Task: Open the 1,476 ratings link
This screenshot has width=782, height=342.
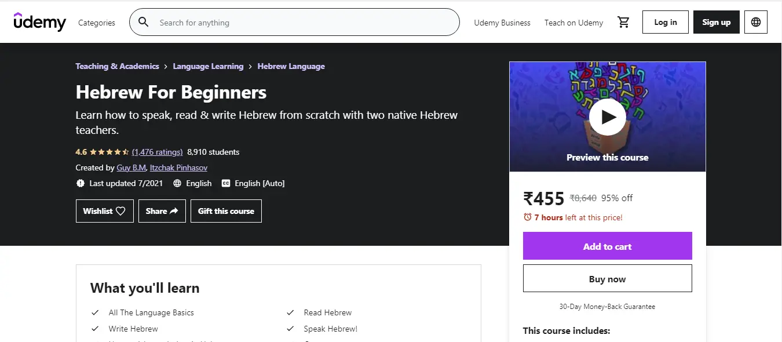Action: pos(157,152)
